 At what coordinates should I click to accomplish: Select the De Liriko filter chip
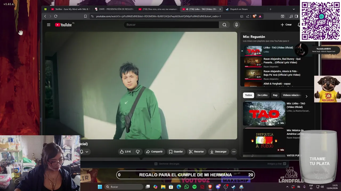click(x=262, y=95)
